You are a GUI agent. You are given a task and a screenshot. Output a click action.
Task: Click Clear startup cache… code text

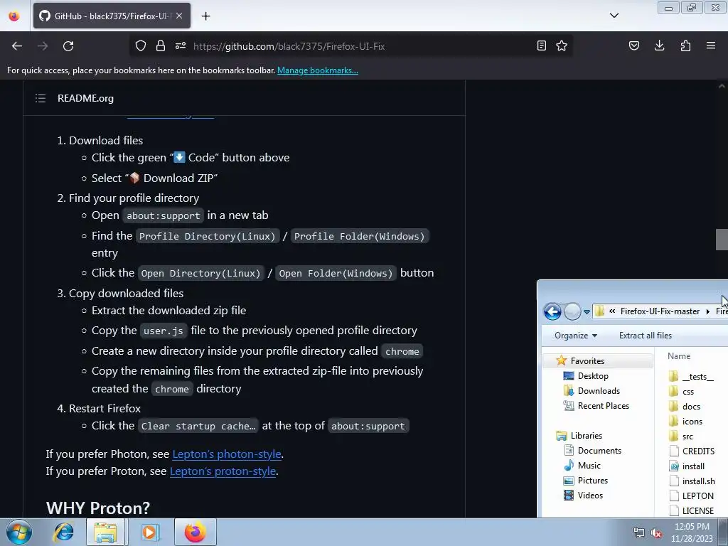tap(198, 427)
